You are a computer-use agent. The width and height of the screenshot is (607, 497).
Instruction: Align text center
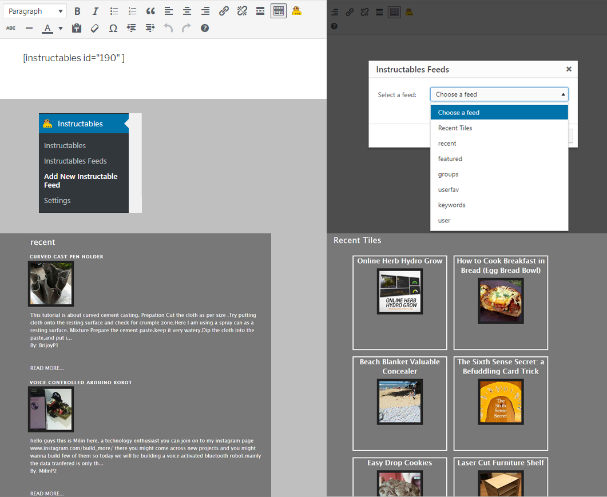click(x=187, y=11)
